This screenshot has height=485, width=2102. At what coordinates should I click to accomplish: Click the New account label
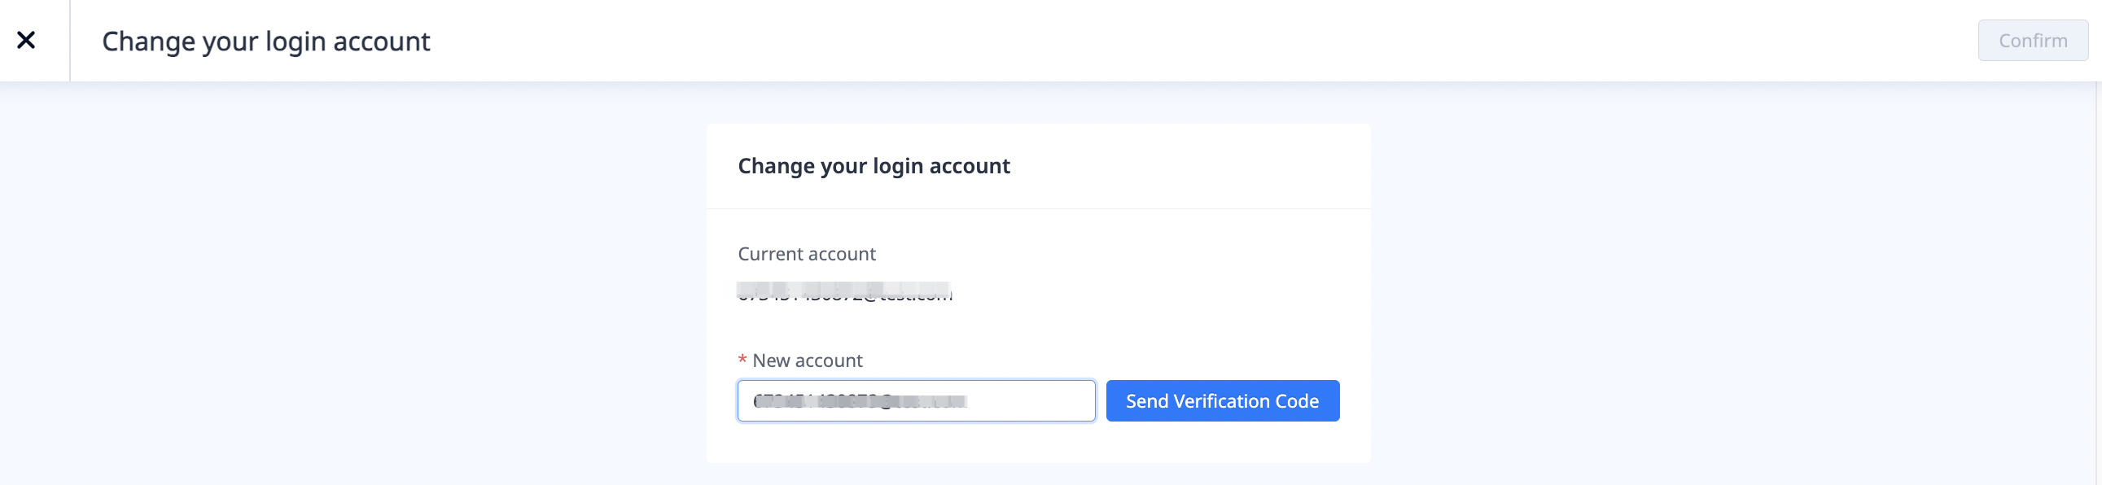click(807, 360)
